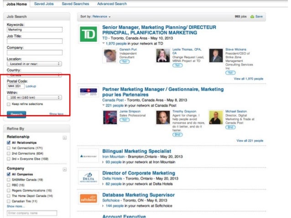Screen dimensions: 291x218
Task: Click the green Save search icon
Action: 252,17
